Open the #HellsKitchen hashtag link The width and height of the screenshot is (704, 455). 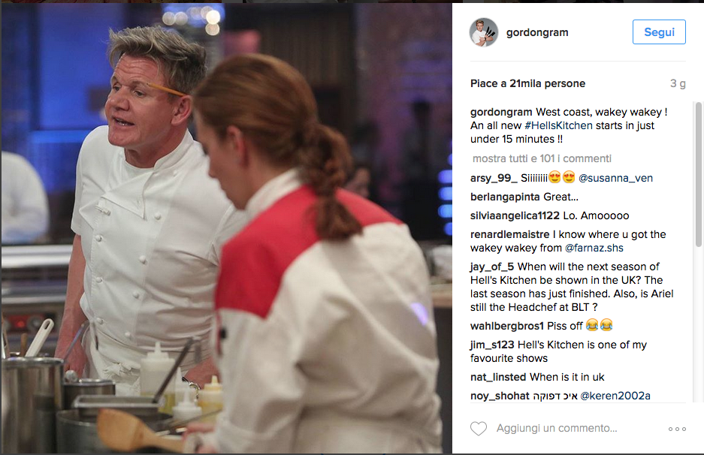click(x=558, y=125)
